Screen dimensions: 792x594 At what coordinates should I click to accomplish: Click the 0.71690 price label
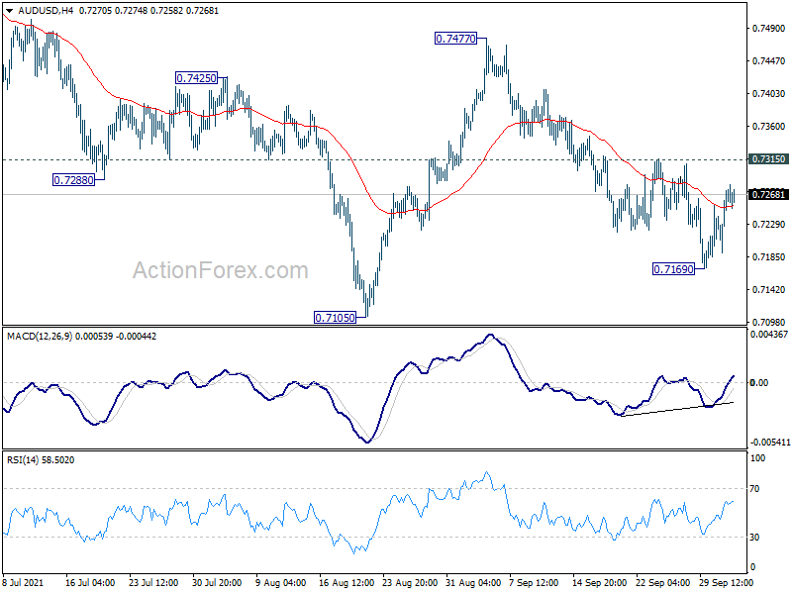point(674,269)
